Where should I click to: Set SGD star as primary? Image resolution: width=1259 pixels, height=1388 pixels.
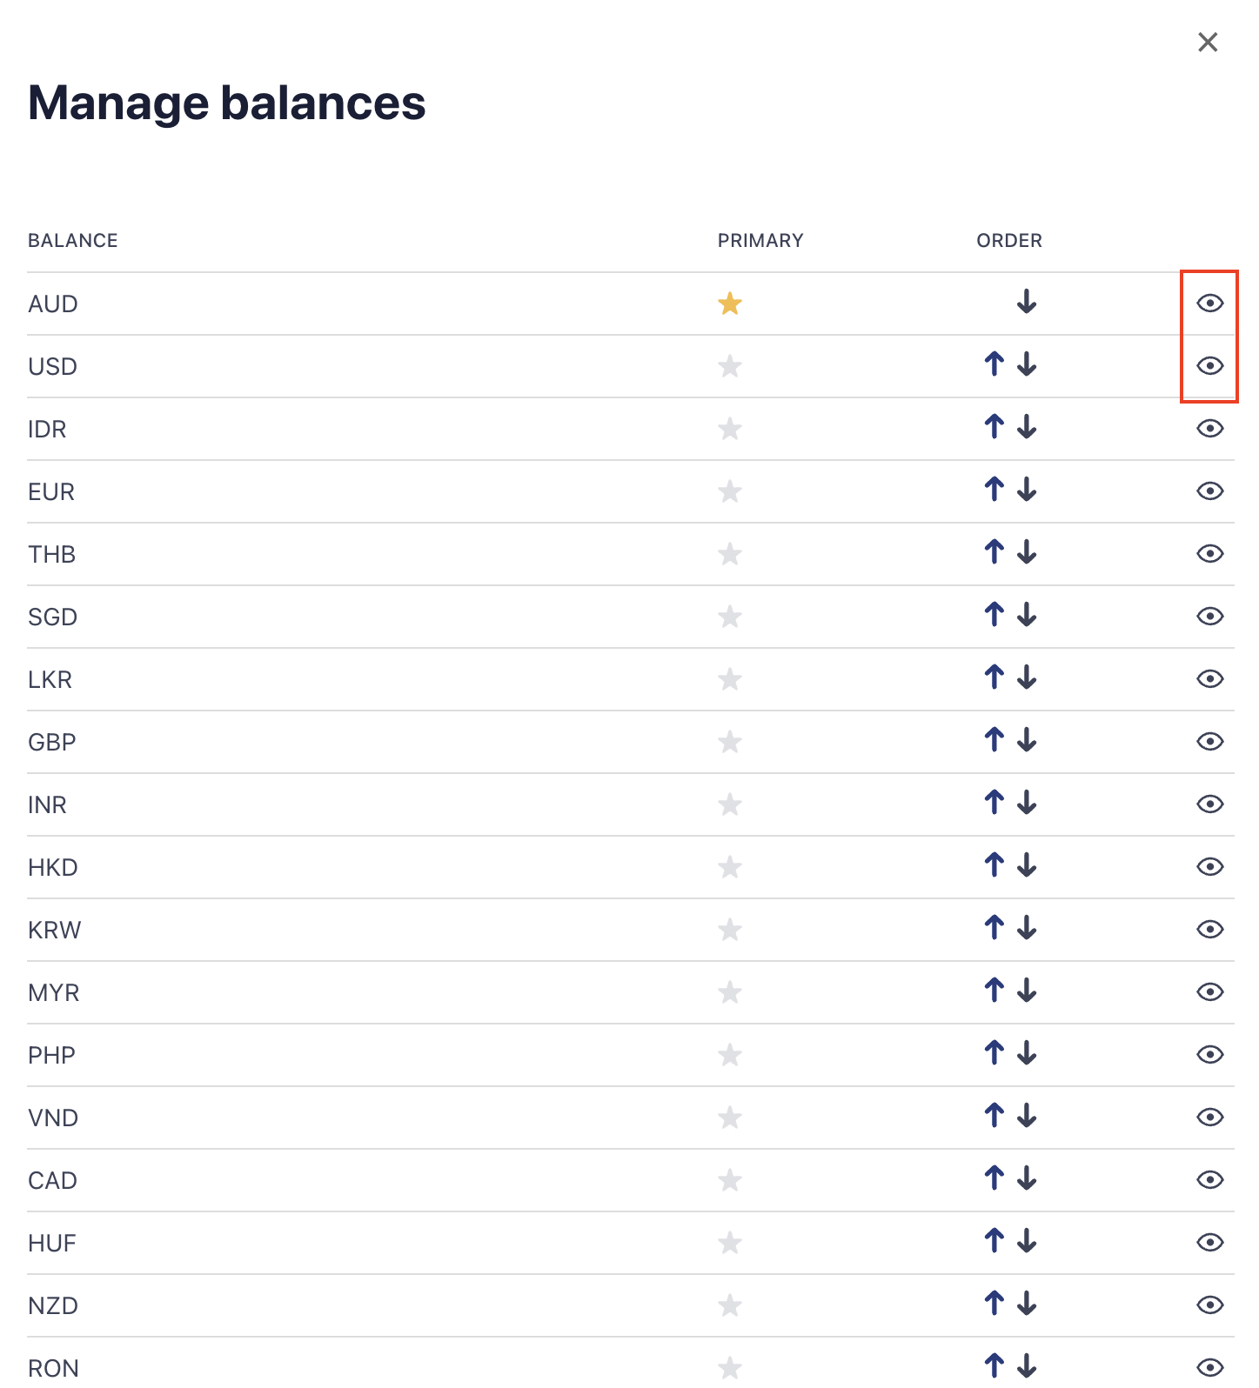tap(729, 617)
